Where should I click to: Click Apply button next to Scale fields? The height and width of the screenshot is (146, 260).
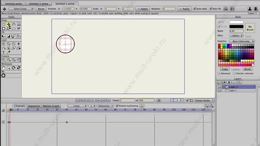tap(143, 9)
